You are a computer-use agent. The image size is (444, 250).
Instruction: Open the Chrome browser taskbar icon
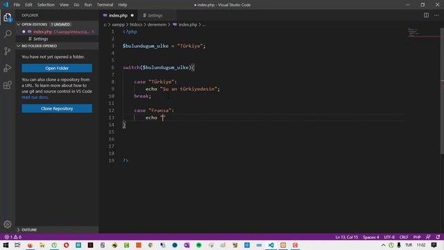151,245
